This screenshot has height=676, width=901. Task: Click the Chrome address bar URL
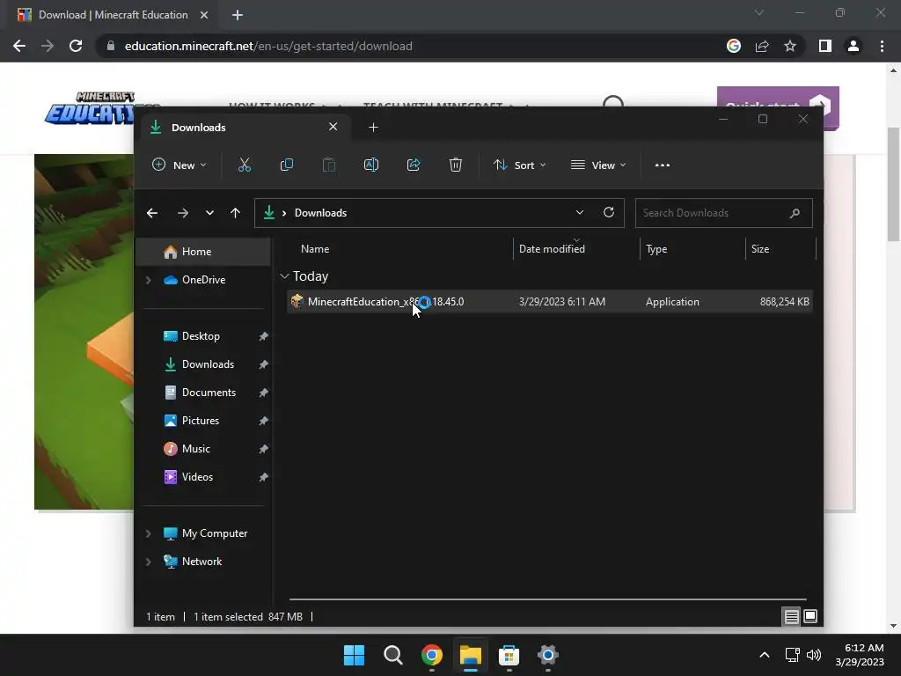pyautogui.click(x=268, y=46)
